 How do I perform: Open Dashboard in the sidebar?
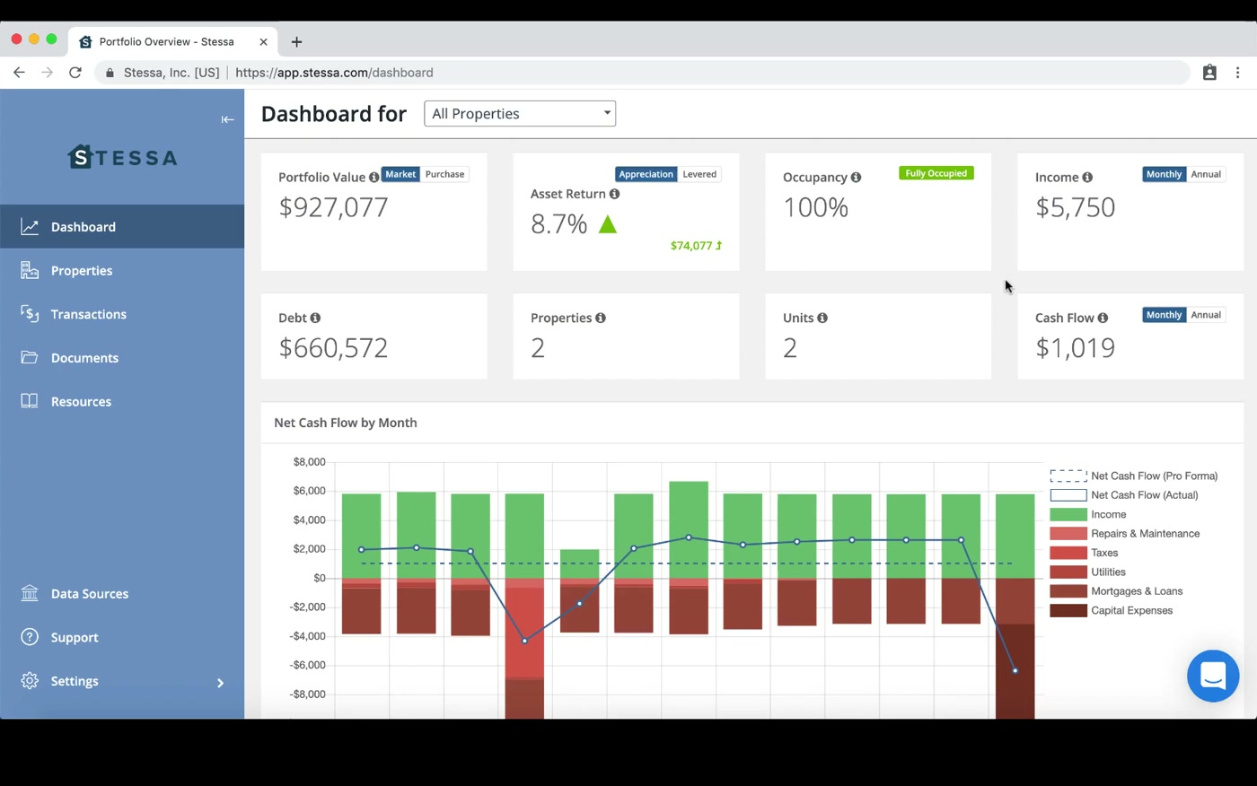point(122,226)
